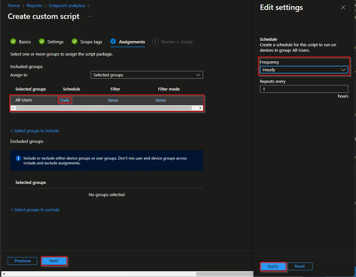
Task: Click the page bottom horizontal scrollbar
Action: [225, 274]
